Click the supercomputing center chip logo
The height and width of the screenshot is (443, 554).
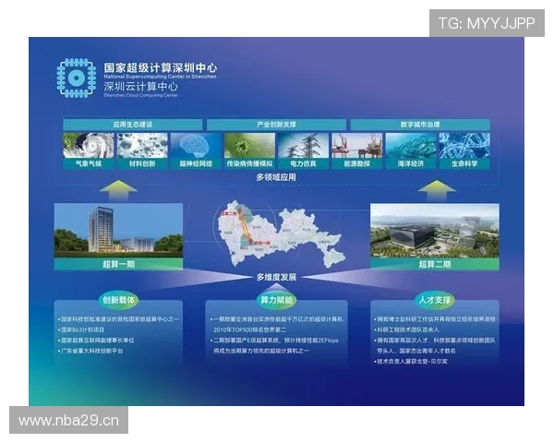tap(76, 78)
